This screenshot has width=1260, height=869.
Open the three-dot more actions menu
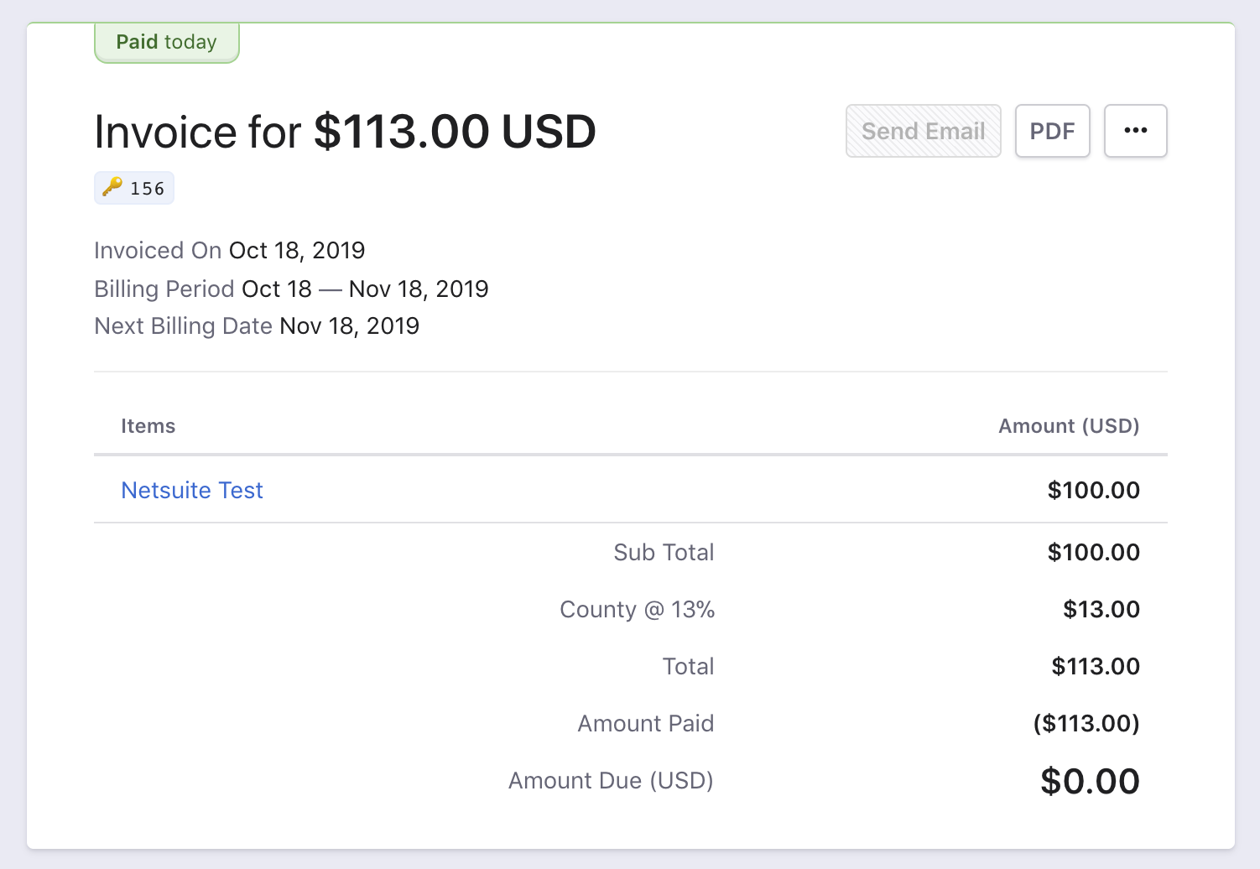[x=1135, y=131]
